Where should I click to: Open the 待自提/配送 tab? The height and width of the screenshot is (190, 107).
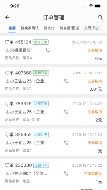click(x=69, y=28)
